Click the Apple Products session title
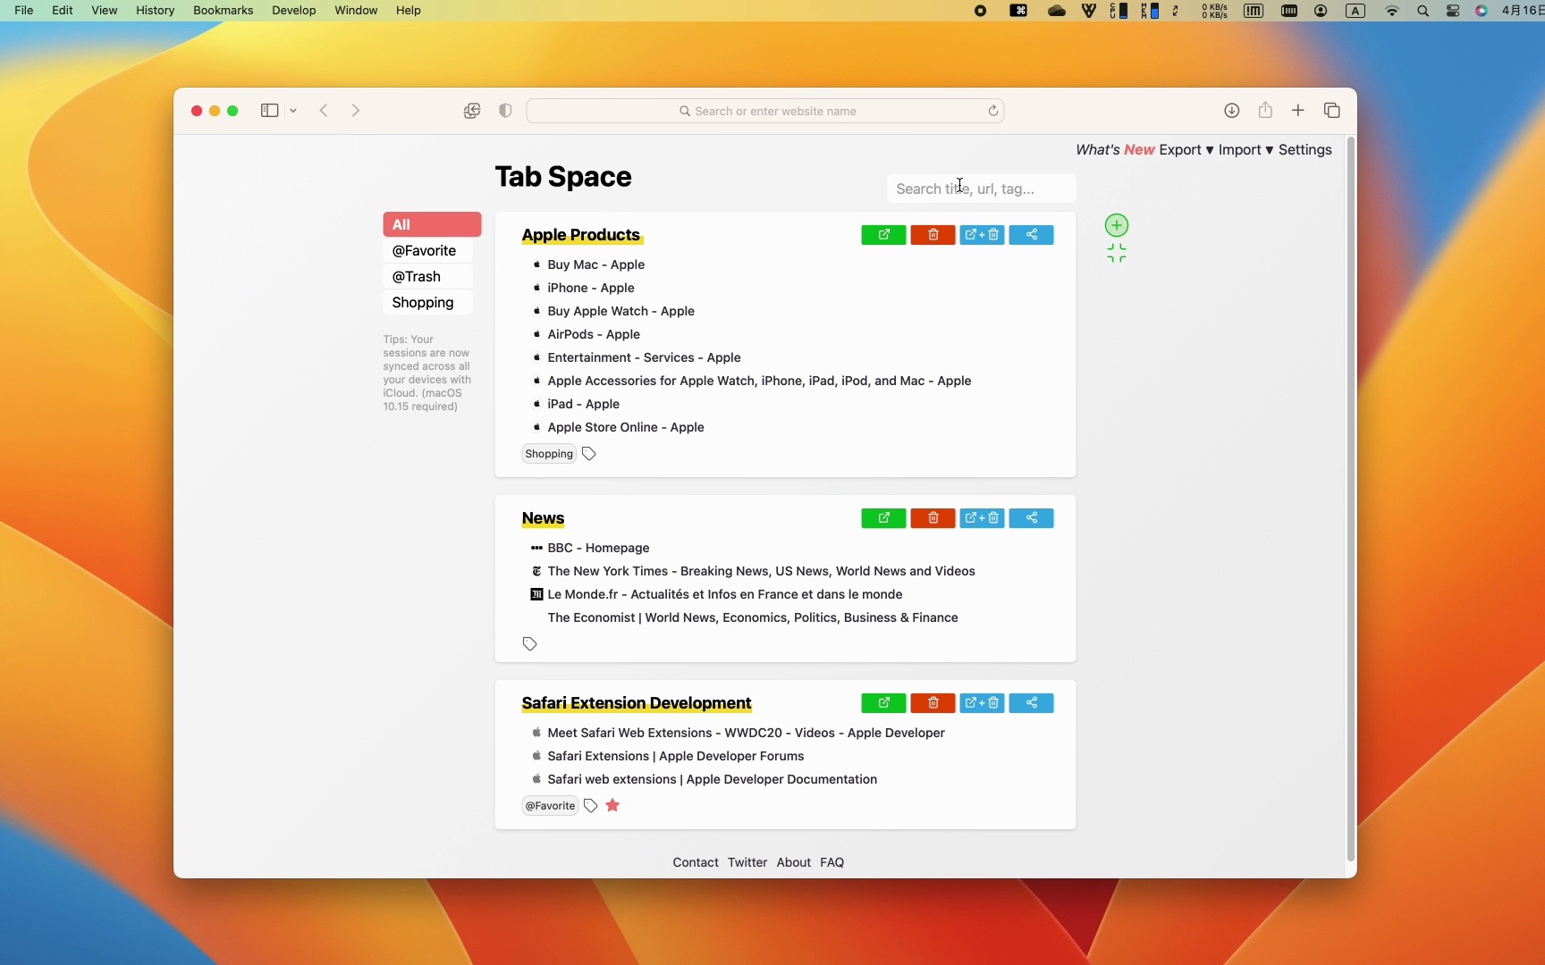The image size is (1545, 965). tap(581, 235)
